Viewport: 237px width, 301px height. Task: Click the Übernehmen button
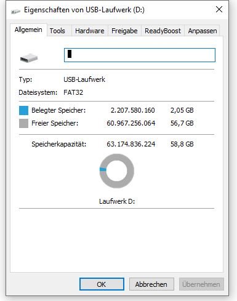201,284
